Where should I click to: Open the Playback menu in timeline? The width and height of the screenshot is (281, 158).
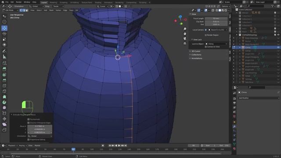[12, 145]
